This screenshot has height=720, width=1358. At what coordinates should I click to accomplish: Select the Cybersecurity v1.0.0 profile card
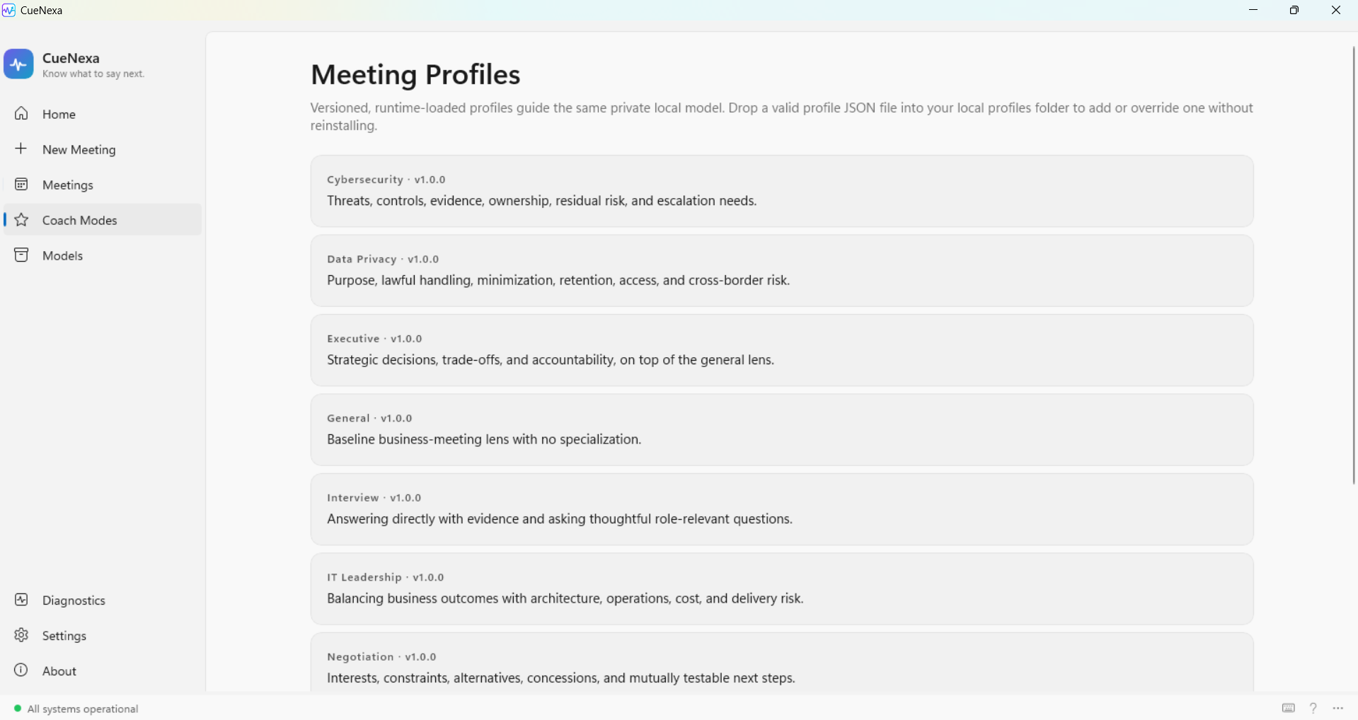(782, 191)
